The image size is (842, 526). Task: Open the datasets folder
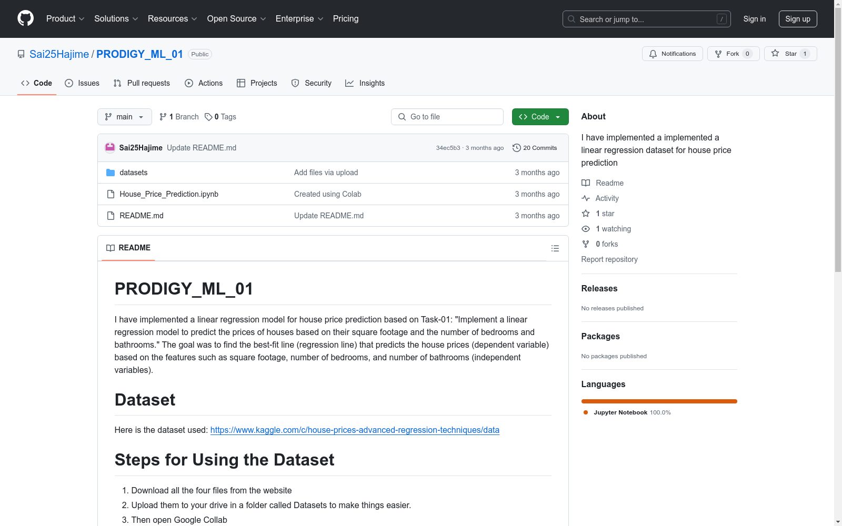(134, 173)
